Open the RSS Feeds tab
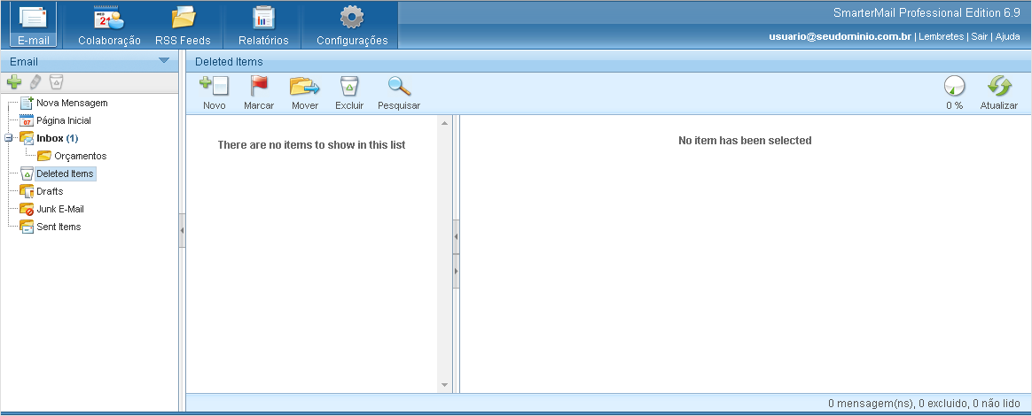This screenshot has width=1032, height=416. pos(183,25)
